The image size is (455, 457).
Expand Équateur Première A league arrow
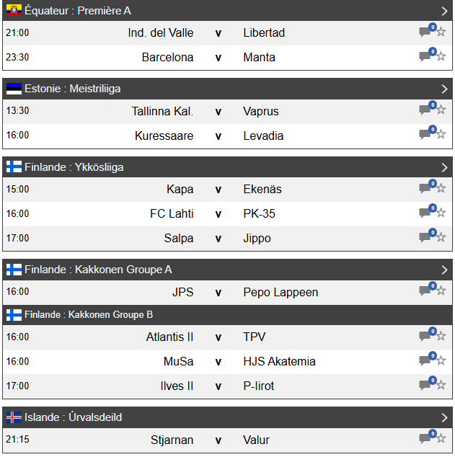tap(444, 11)
